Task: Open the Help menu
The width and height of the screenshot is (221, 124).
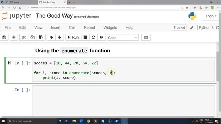Action: (129, 28)
